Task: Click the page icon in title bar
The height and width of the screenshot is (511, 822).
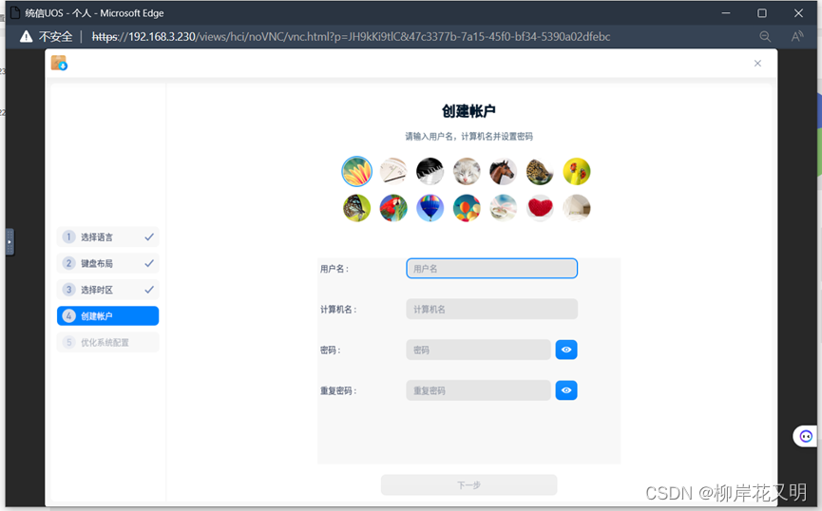Action: coord(15,12)
